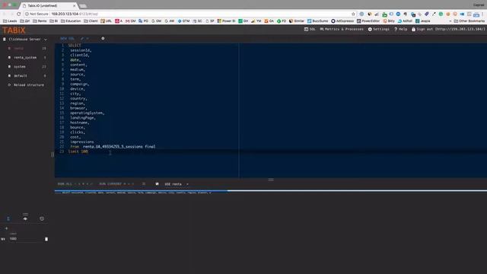487x274 pixels.
Task: Open the history clock icon in the sidebar
Action: pyautogui.click(x=42, y=218)
